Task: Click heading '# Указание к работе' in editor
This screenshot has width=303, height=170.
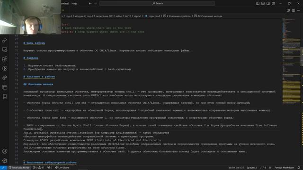Action: (39, 76)
